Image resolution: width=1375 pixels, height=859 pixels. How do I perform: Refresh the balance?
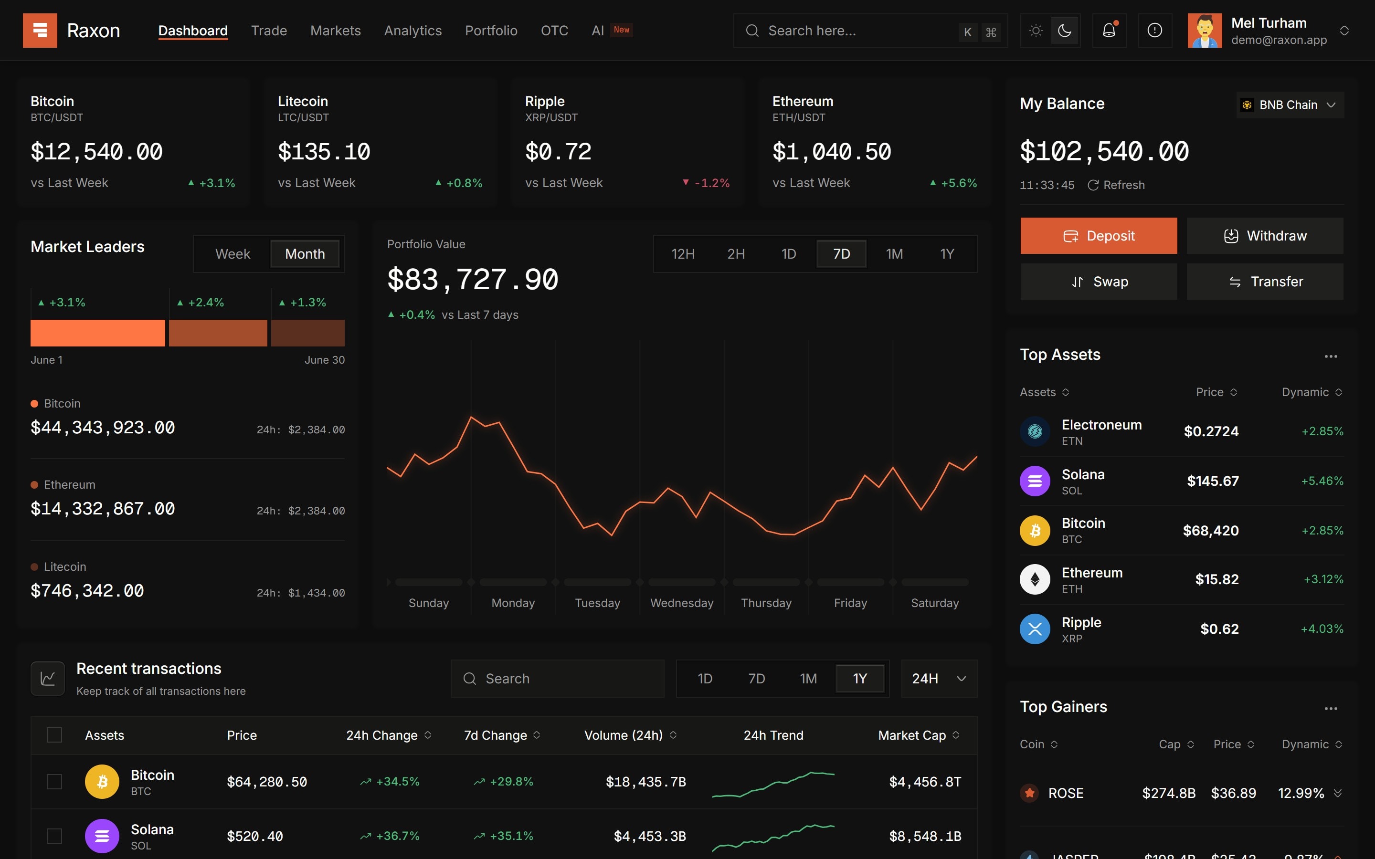point(1116,185)
